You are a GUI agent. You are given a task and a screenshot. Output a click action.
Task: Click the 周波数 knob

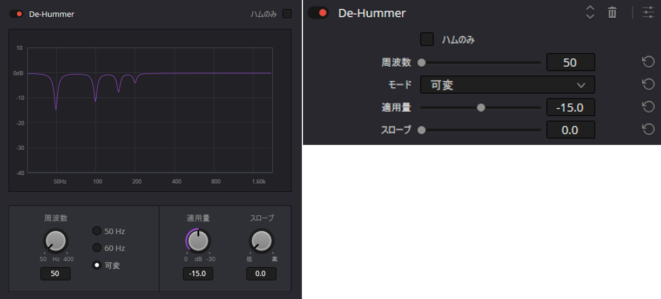tap(55, 240)
